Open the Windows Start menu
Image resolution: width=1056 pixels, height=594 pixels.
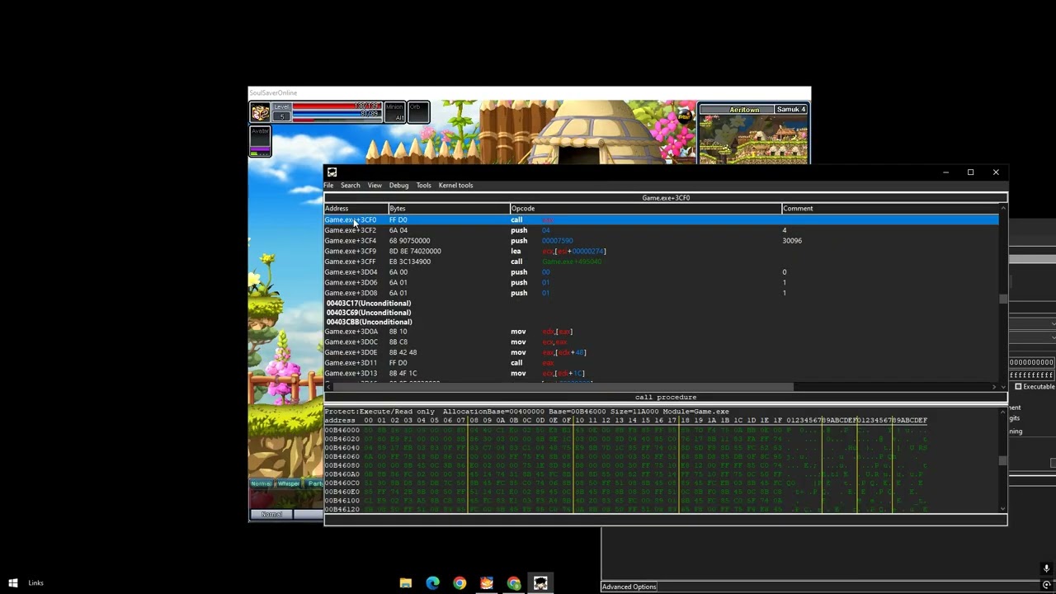point(13,583)
